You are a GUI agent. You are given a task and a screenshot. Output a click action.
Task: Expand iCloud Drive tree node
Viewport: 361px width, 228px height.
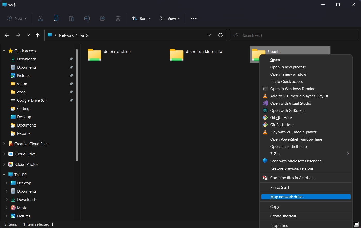tap(4, 154)
